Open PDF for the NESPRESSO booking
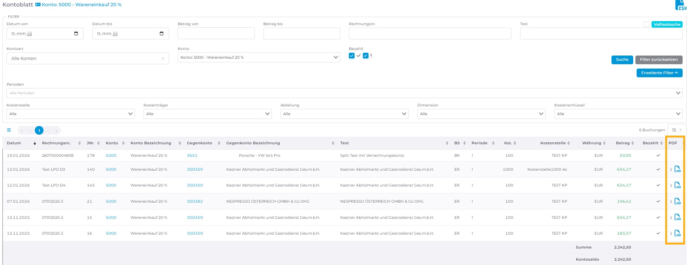Image resolution: width=691 pixels, height=265 pixels. click(x=677, y=201)
